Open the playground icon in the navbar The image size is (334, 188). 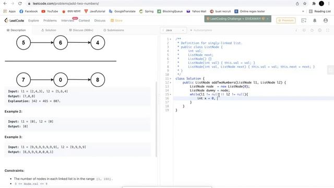coord(304,20)
